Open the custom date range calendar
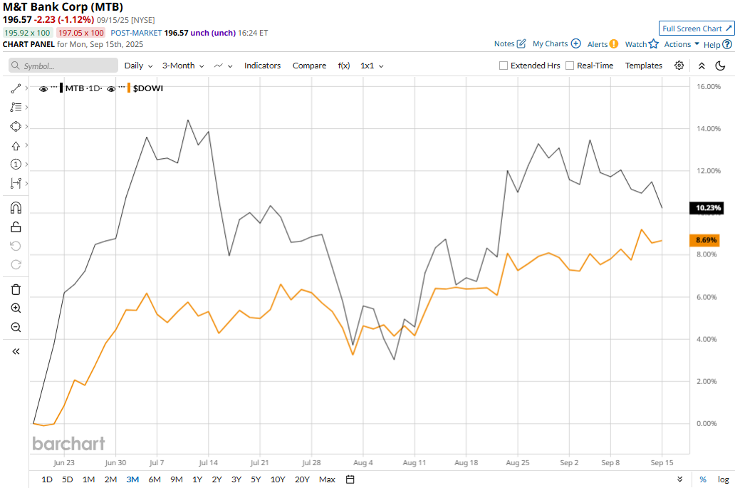The width and height of the screenshot is (735, 488). (350, 479)
